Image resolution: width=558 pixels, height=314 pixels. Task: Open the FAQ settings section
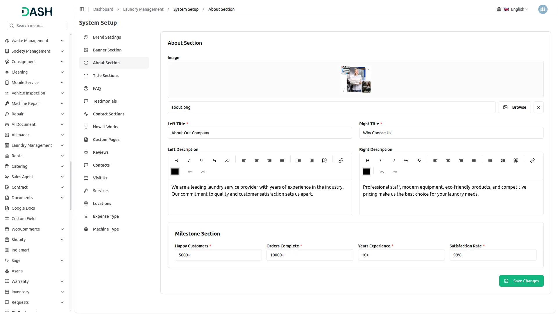[x=96, y=88]
